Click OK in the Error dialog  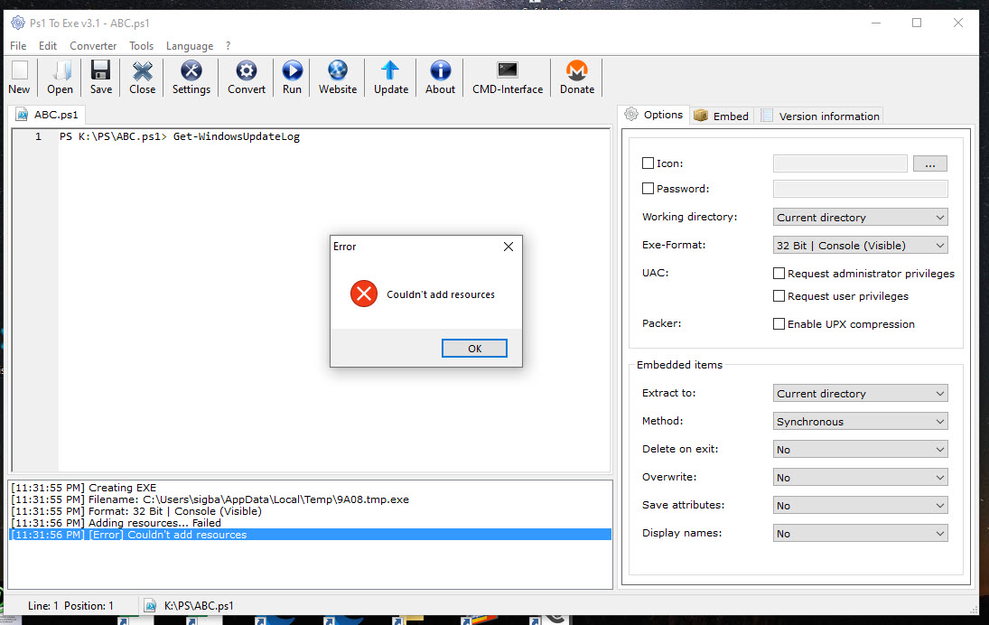(x=474, y=349)
